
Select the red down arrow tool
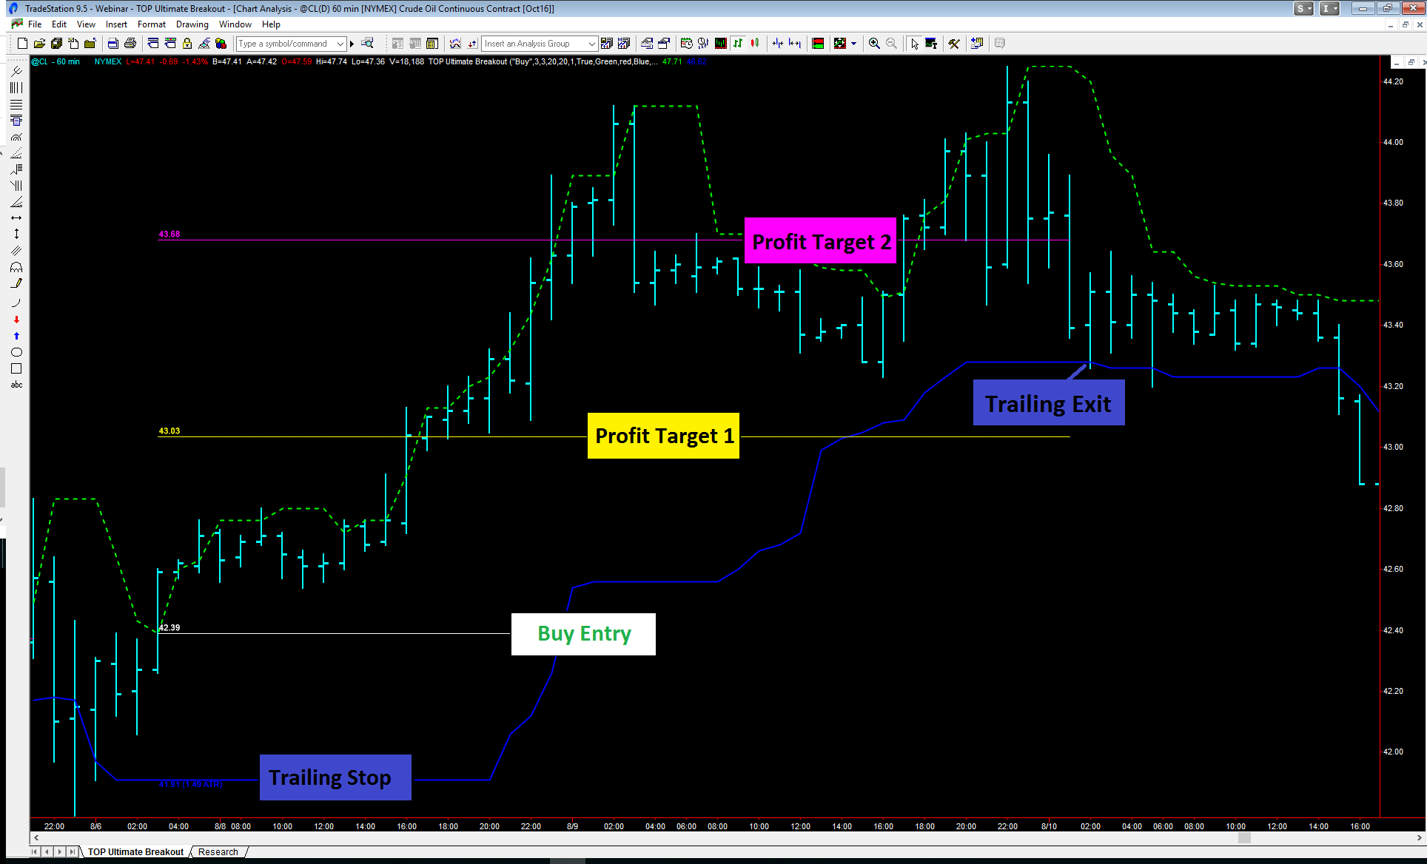(x=16, y=320)
